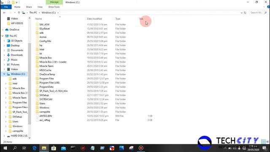Select the Config.Msi folder

point(45,41)
